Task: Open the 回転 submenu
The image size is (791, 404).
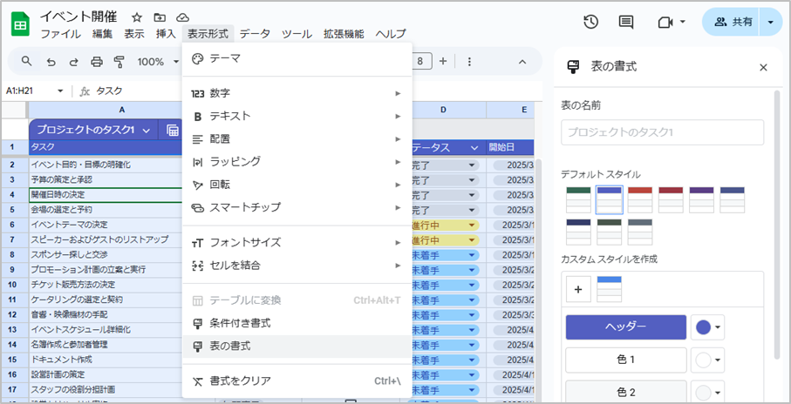Action: pos(297,185)
